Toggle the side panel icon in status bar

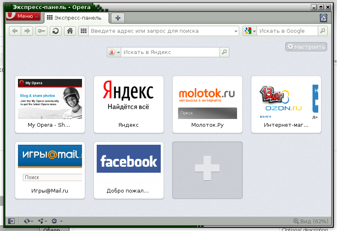click(x=11, y=221)
